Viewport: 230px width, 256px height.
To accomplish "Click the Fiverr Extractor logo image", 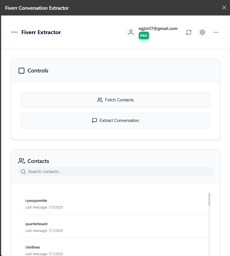I will click(x=15, y=32).
